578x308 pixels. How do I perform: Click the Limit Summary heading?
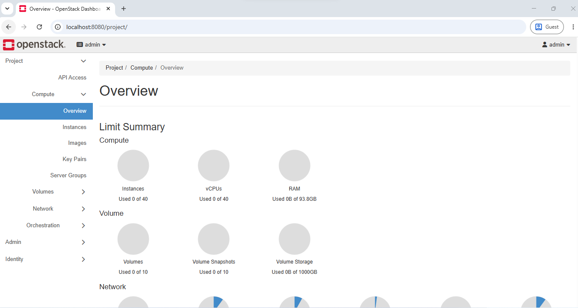coord(132,127)
